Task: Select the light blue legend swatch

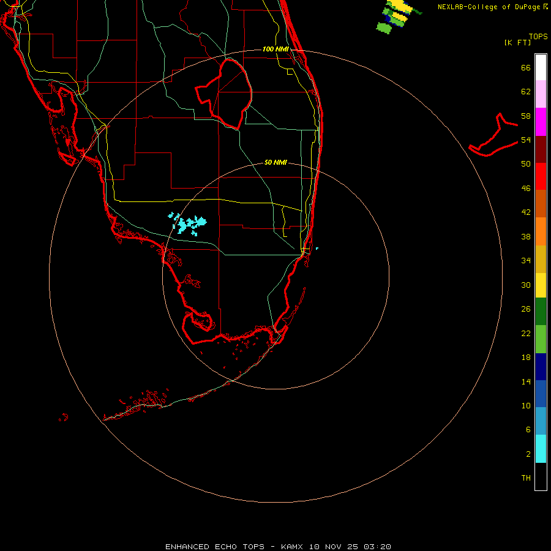Action: click(541, 421)
